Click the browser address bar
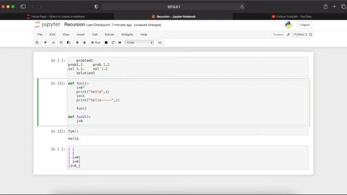Image resolution: width=347 pixels, height=195 pixels. coord(173,7)
